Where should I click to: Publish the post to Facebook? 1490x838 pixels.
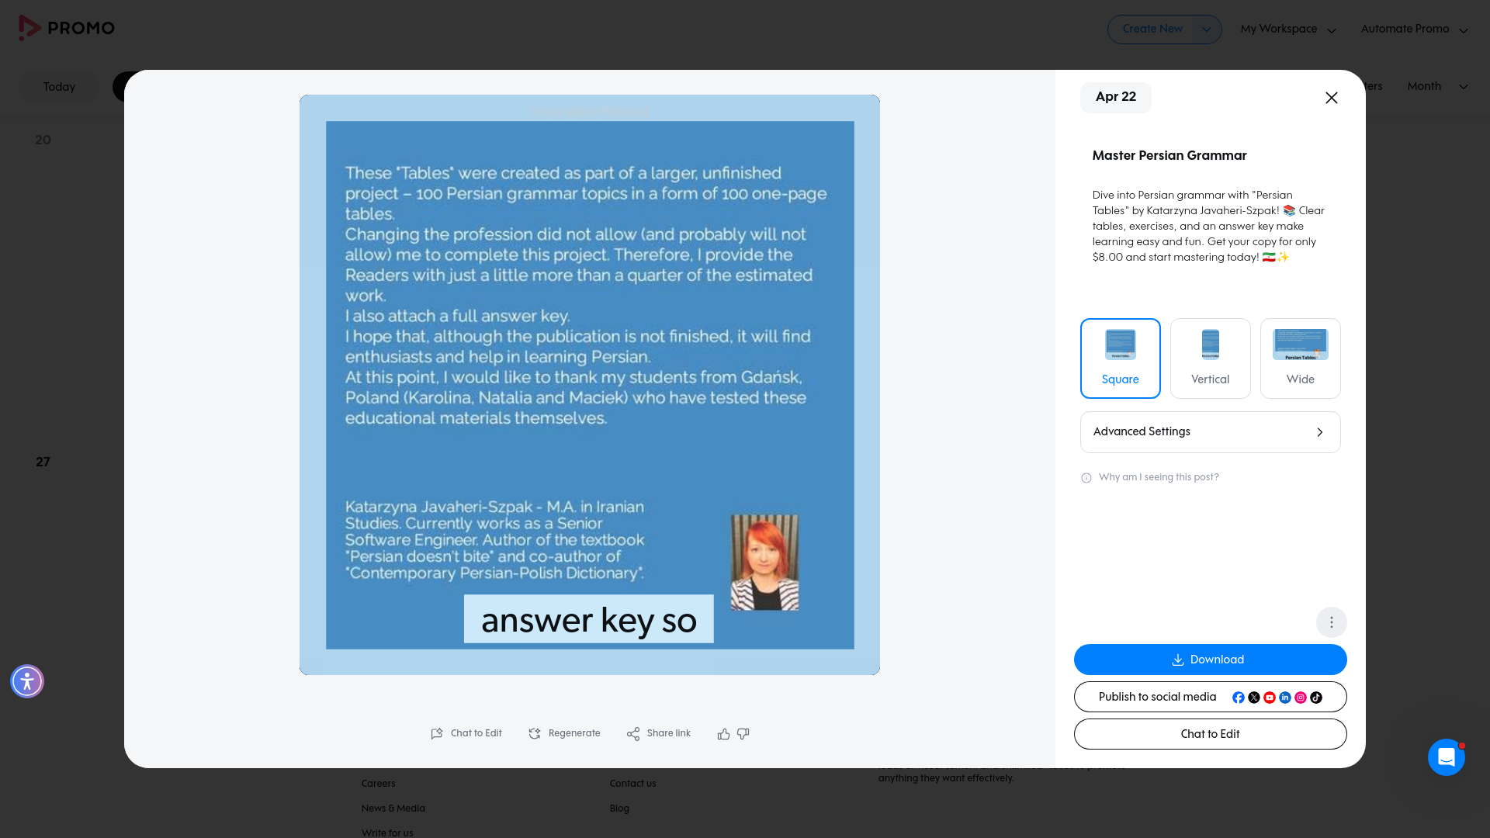pyautogui.click(x=1239, y=697)
